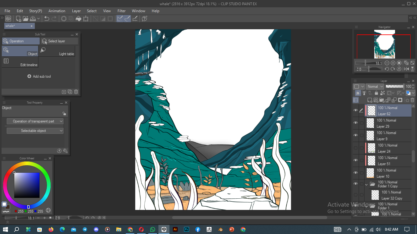Click the blue hue on color wheel ring
The width and height of the screenshot is (417, 234).
tap(28, 207)
